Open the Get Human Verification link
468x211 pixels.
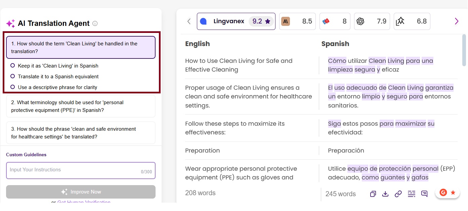[84, 202]
